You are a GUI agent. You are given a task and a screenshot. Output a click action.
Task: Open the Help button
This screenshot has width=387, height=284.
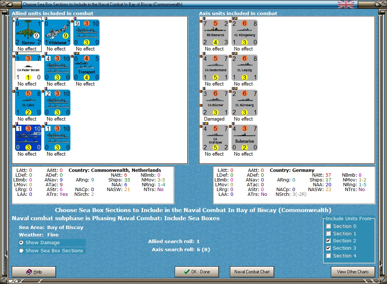[34, 272]
